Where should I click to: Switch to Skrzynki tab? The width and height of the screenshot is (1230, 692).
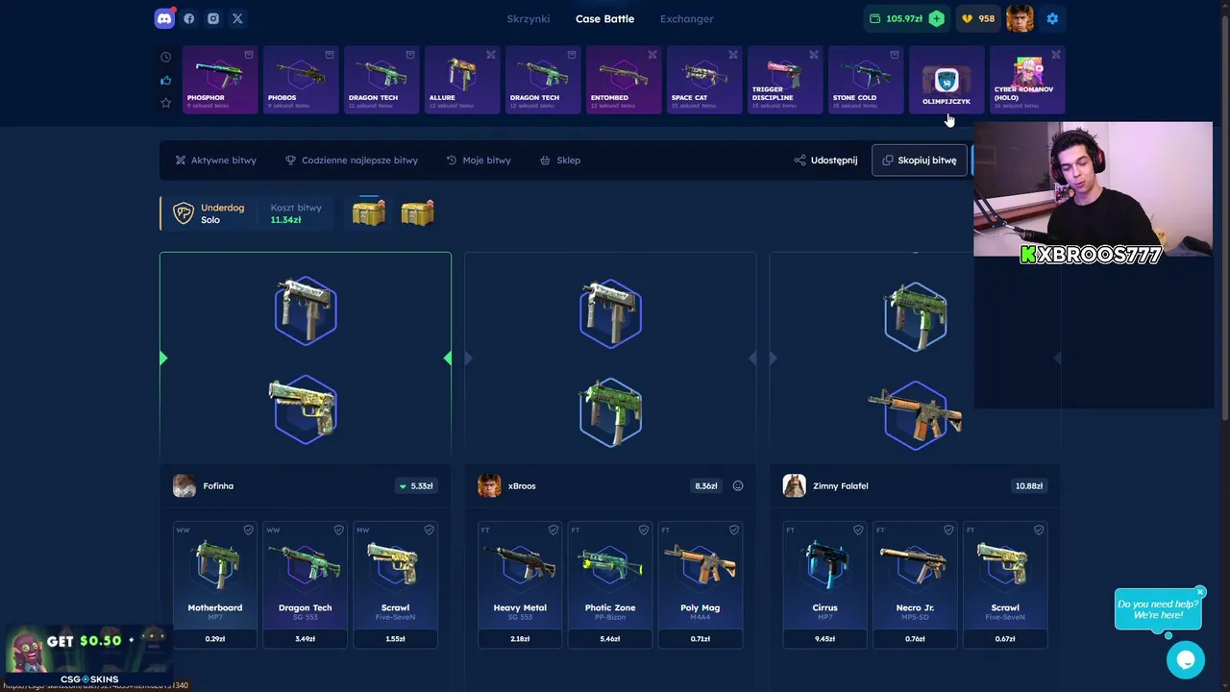click(x=529, y=18)
